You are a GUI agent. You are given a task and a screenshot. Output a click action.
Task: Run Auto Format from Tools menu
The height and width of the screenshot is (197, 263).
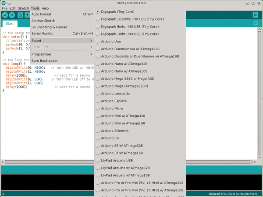[x=62, y=14]
